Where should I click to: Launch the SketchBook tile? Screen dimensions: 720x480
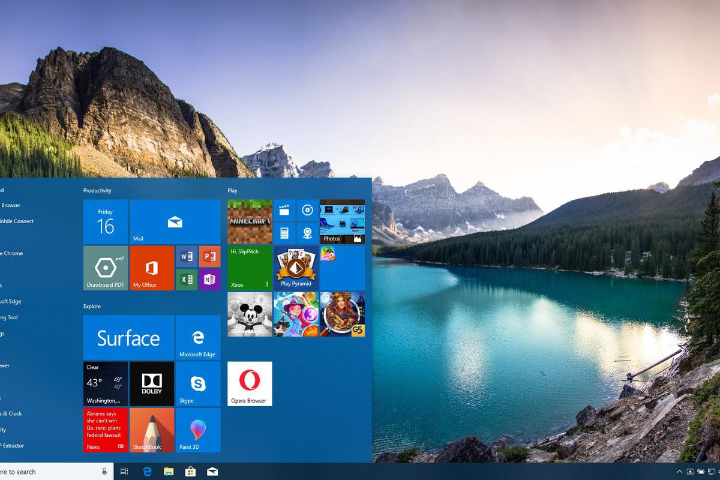(x=152, y=430)
